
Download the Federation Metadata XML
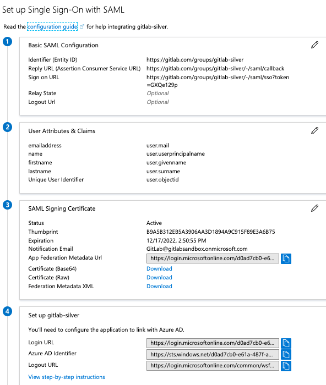point(159,287)
